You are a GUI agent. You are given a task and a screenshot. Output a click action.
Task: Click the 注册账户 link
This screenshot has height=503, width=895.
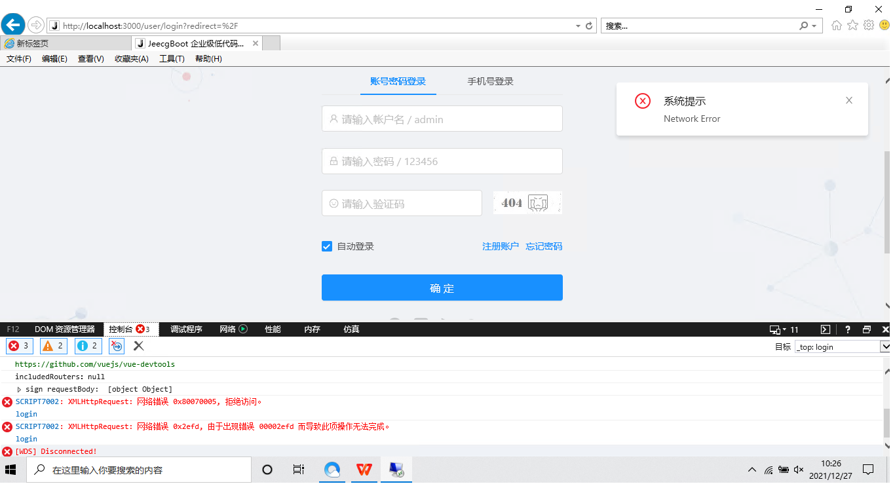(x=501, y=246)
